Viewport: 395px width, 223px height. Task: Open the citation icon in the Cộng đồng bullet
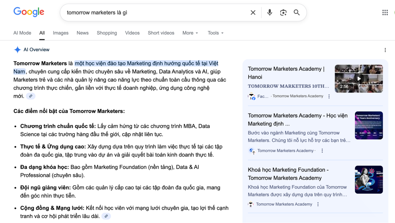point(106,216)
